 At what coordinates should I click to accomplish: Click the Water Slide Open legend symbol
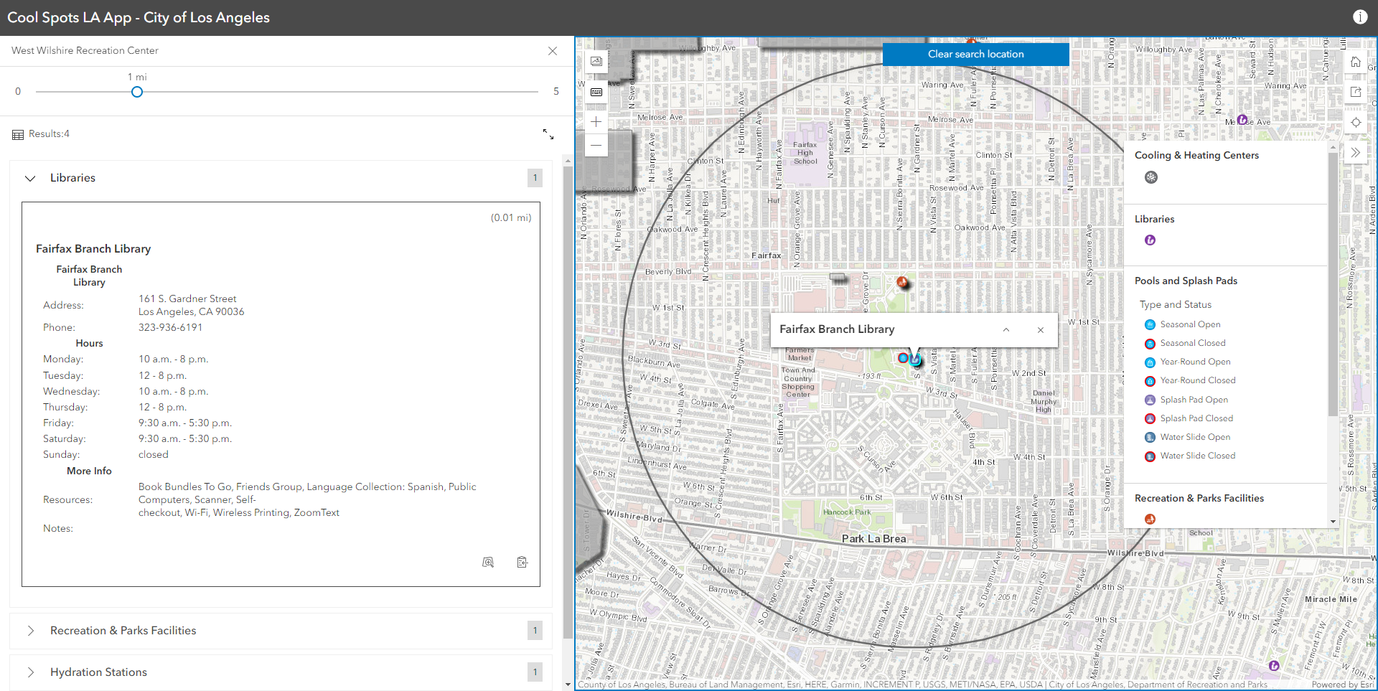coord(1150,438)
